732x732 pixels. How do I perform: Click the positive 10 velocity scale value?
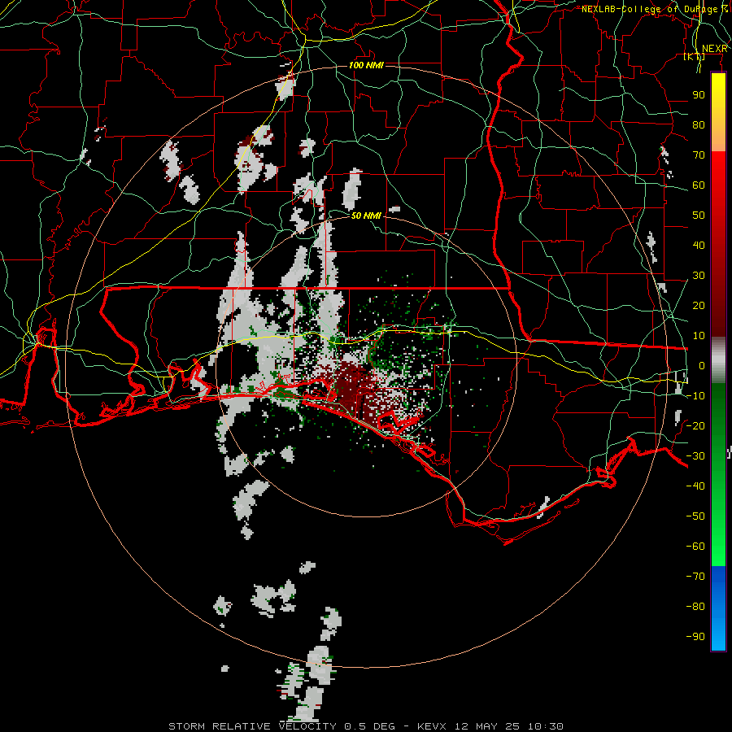point(699,336)
